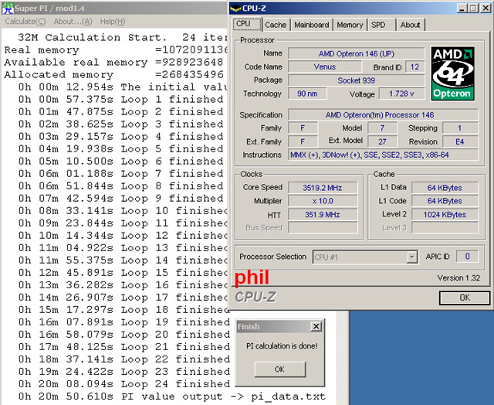Viewport: 494px width, 405px height.
Task: Click the Super PI app icon in title bar
Action: click(7, 8)
